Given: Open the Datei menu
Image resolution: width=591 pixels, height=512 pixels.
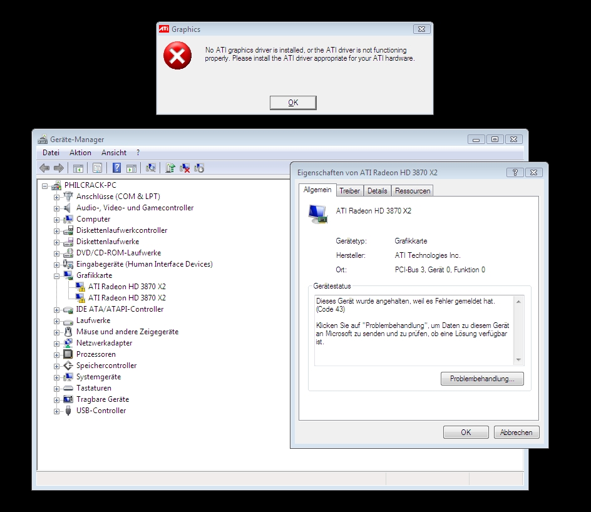Looking at the screenshot, I should 51,153.
